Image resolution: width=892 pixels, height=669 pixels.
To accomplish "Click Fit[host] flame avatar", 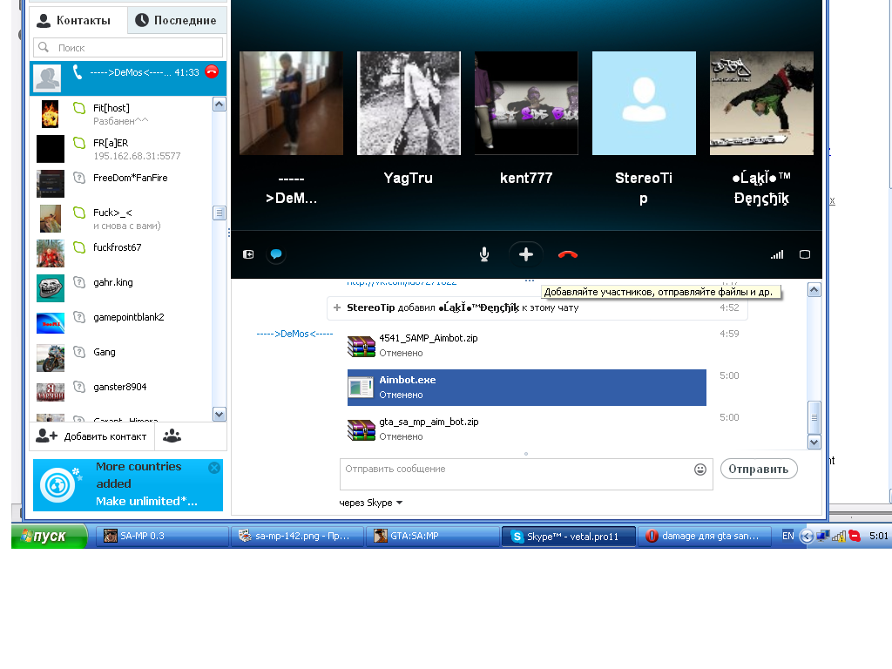I will [50, 114].
